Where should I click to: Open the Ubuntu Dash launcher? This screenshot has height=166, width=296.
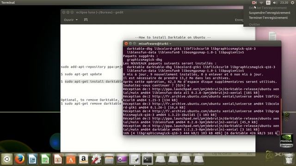point(7,159)
